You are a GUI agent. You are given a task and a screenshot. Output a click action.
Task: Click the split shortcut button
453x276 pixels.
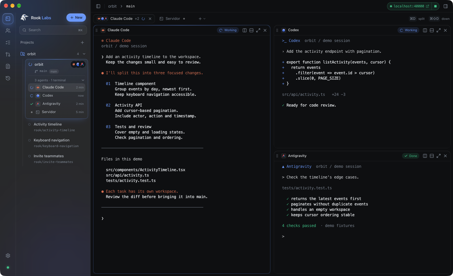tap(417, 19)
